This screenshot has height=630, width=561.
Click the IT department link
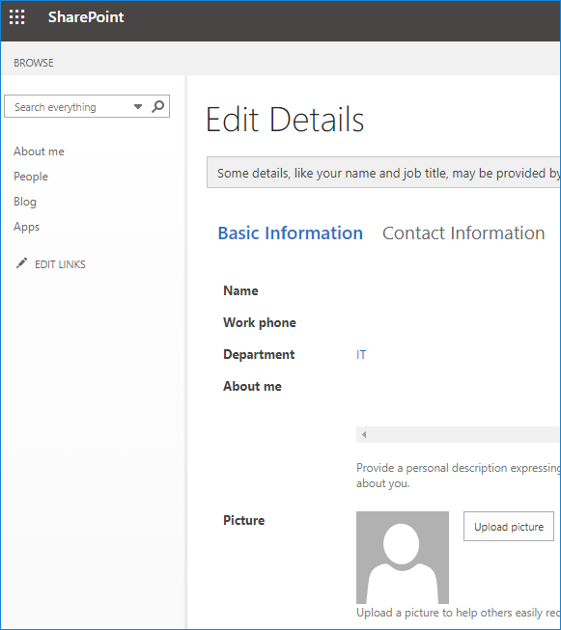click(x=361, y=355)
